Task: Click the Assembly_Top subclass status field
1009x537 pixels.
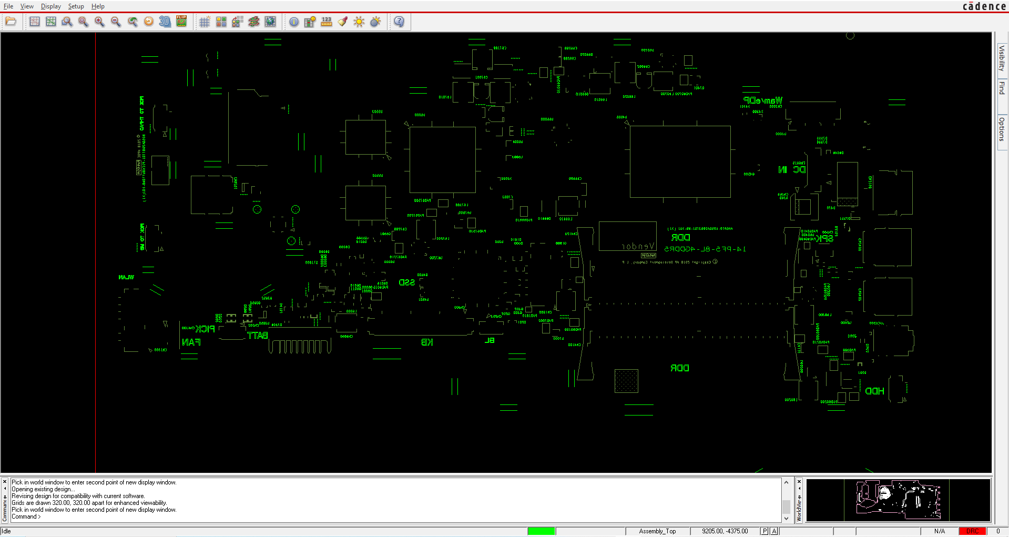Action: coord(657,531)
